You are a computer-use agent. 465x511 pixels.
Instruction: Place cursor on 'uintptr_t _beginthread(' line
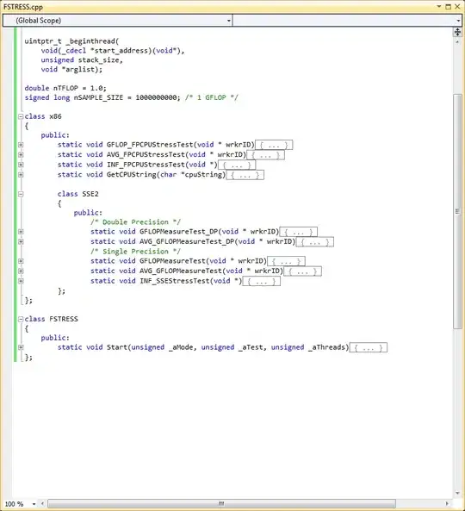[71, 41]
